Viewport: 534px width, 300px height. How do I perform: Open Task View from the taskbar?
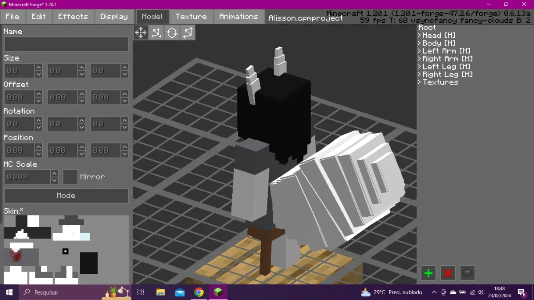coord(141,292)
